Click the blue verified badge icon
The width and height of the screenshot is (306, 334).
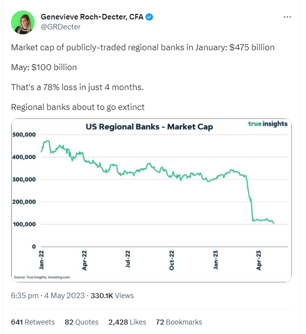click(150, 17)
